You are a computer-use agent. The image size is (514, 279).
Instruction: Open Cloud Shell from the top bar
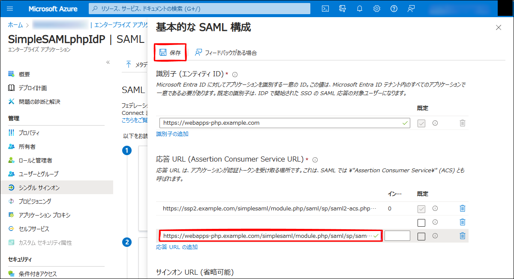click(x=325, y=9)
